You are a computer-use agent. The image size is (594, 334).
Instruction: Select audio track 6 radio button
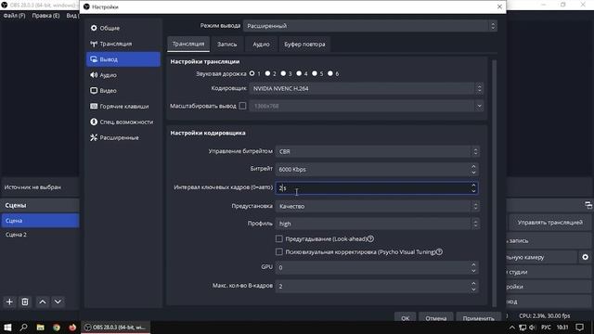[330, 73]
